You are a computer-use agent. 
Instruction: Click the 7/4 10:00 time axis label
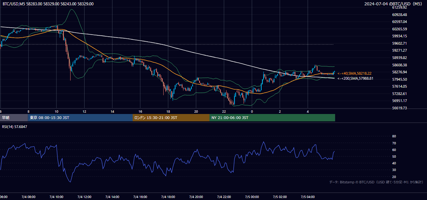pos(56,197)
